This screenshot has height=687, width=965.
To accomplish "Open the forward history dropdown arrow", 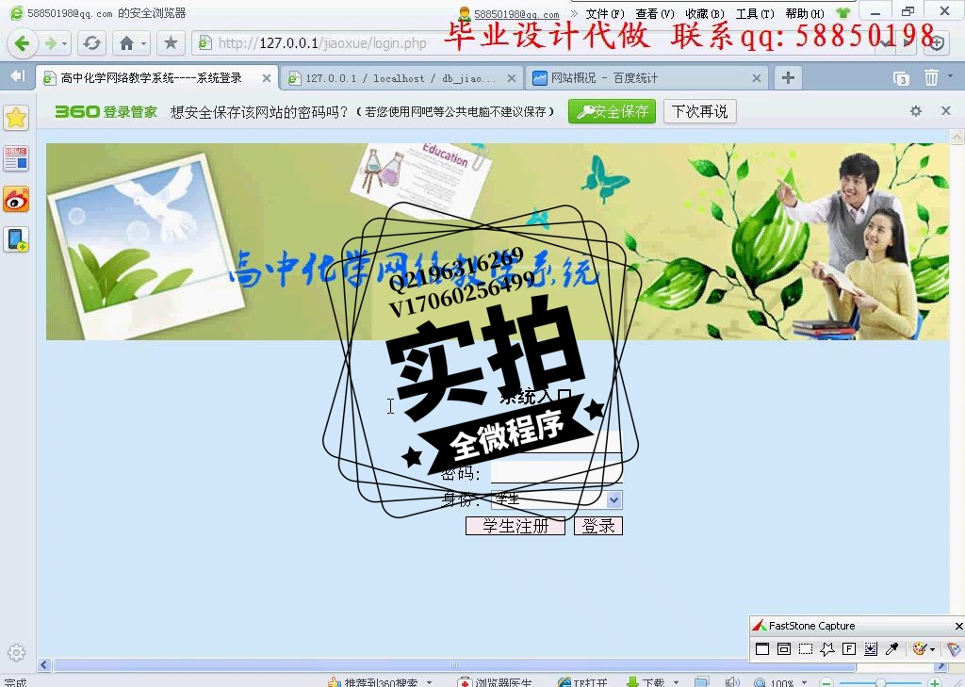I will (64, 43).
